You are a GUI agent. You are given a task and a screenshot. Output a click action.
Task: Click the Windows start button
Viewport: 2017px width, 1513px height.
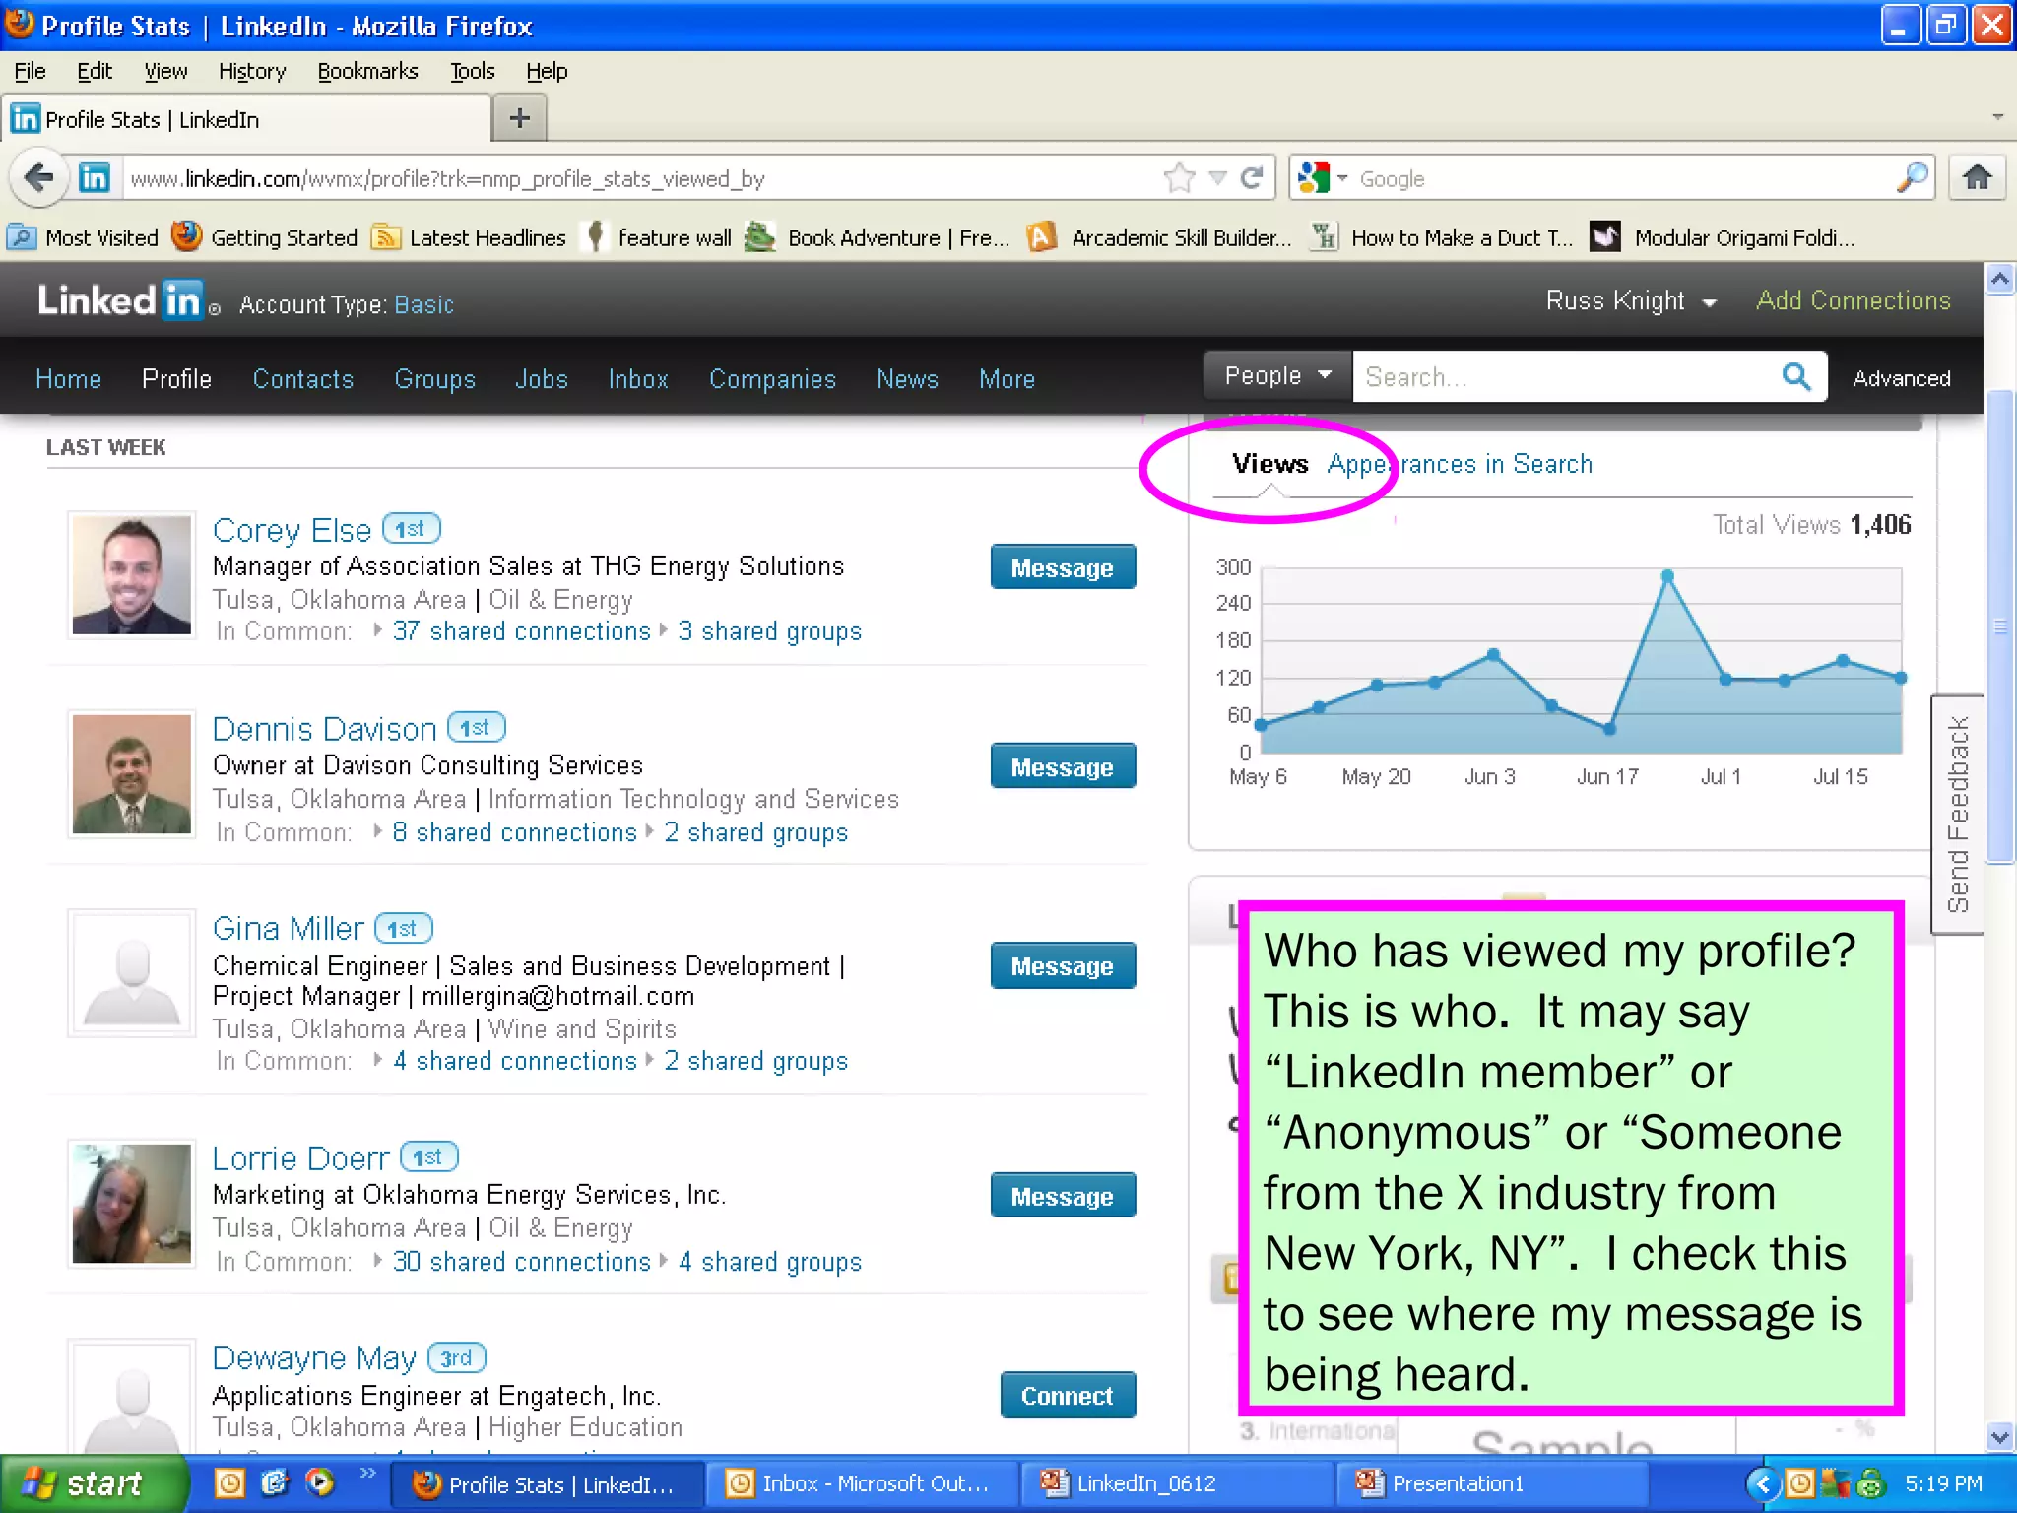(x=93, y=1483)
